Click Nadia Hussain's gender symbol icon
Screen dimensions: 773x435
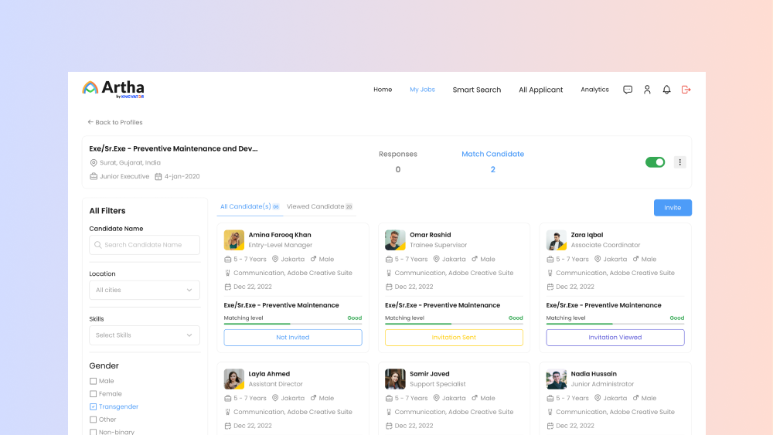(x=636, y=398)
